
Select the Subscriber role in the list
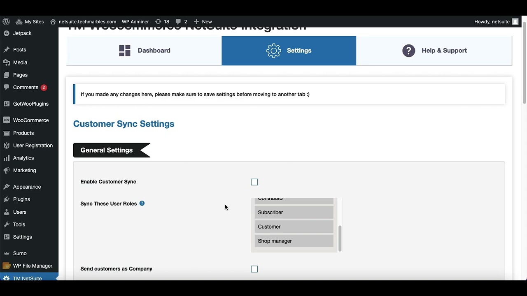(x=294, y=213)
